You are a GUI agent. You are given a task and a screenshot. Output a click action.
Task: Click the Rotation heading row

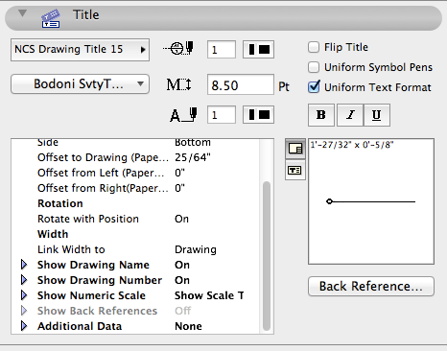pyautogui.click(x=136, y=203)
